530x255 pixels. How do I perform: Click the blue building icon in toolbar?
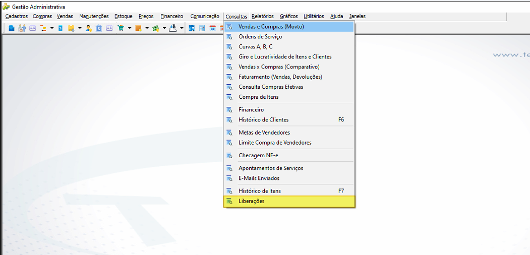[12, 28]
